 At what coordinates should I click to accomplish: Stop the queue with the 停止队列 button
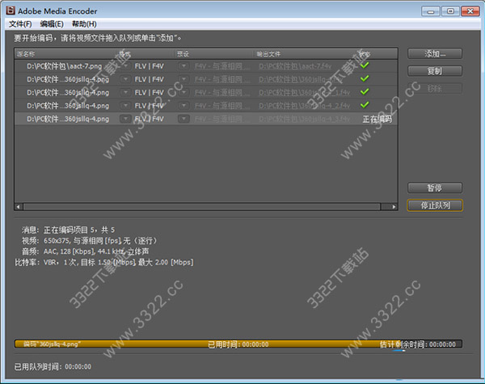(435, 205)
